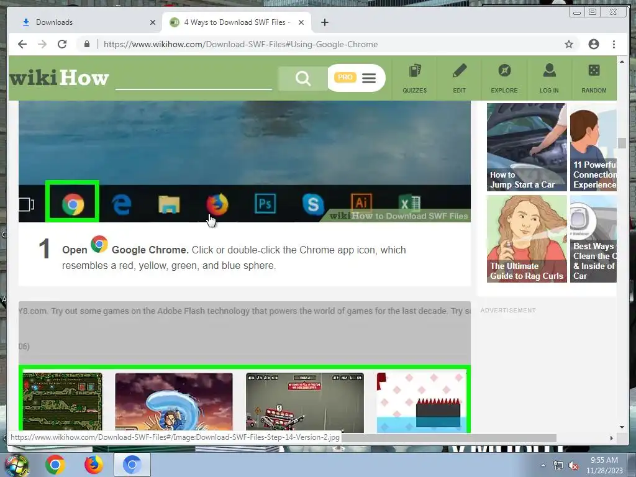Open the clock showing 9:55 AM
Image resolution: width=636 pixels, height=477 pixels.
point(604,465)
